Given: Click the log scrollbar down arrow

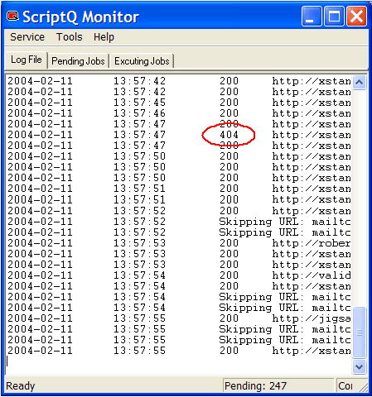Looking at the screenshot, I should click(x=359, y=366).
